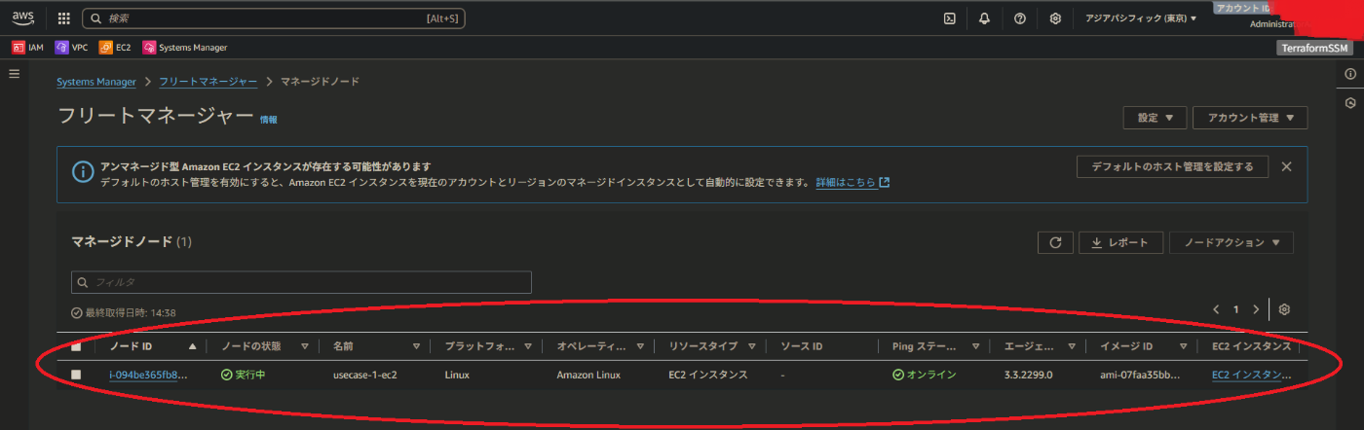The image size is (1364, 430).
Task: Dismiss the unmanaged EC2 instances banner
Action: coord(1286,166)
